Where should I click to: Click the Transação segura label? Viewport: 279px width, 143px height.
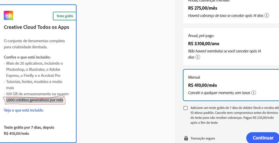pyautogui.click(x=203, y=138)
